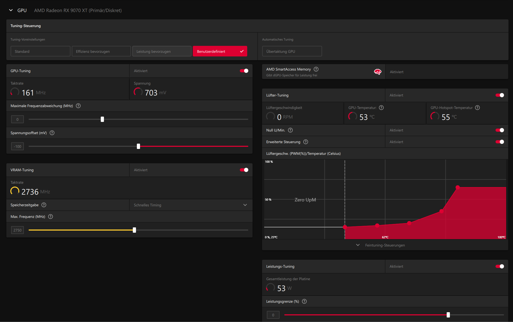Show help for GPU-Hotspot-Temperatur

tap(477, 108)
